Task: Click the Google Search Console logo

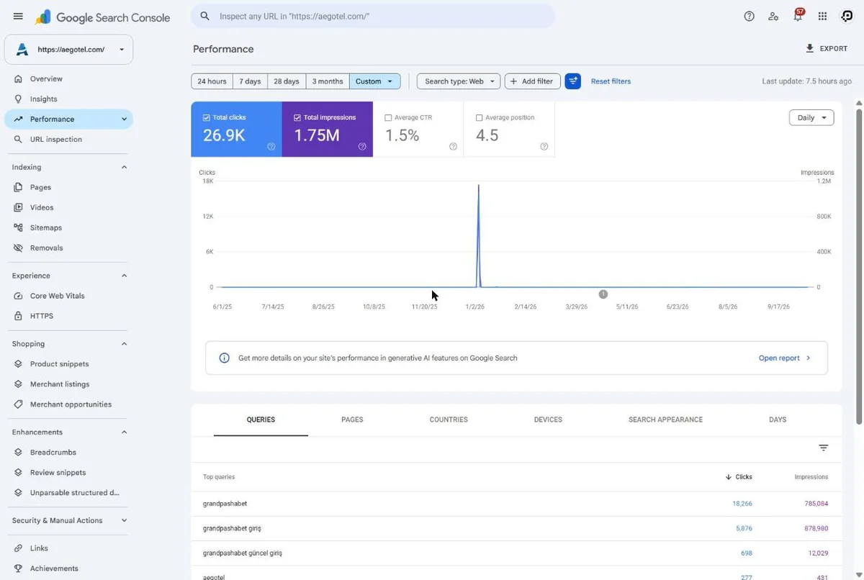Action: [102, 17]
